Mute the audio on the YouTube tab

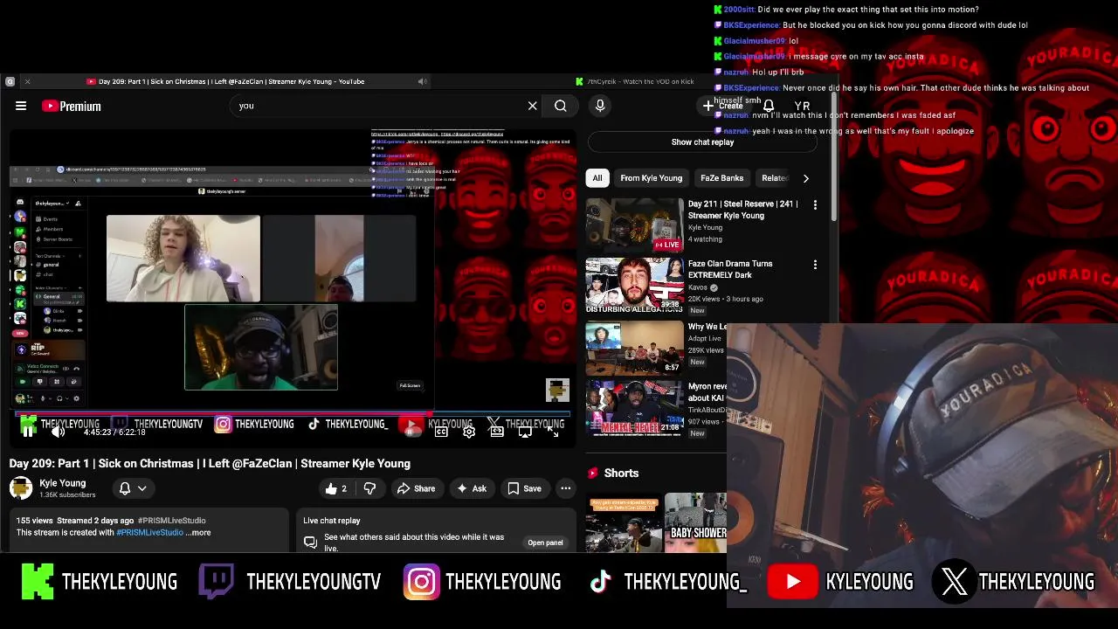(x=422, y=81)
